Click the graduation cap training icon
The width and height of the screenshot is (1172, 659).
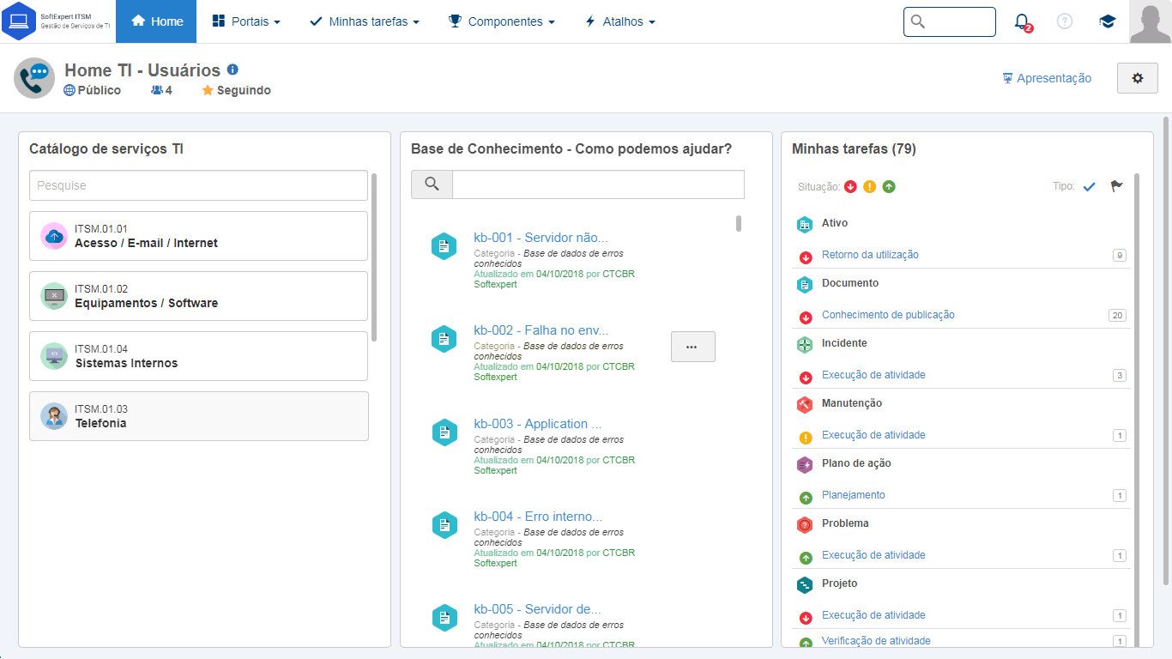pyautogui.click(x=1108, y=21)
